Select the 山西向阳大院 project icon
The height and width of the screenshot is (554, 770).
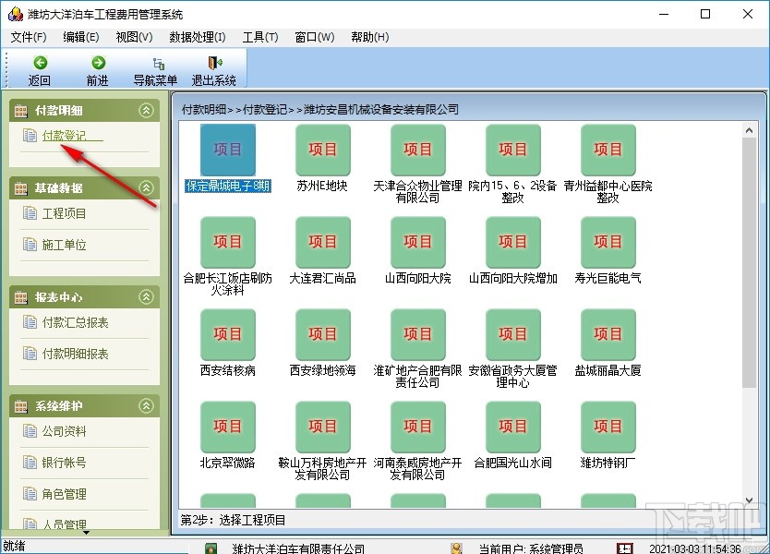point(417,242)
